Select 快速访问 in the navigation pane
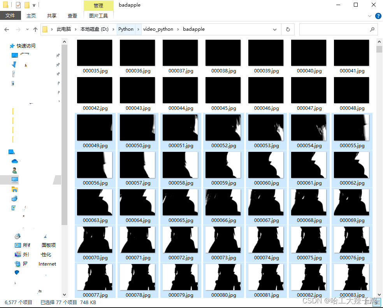The image size is (383, 308). (x=26, y=46)
